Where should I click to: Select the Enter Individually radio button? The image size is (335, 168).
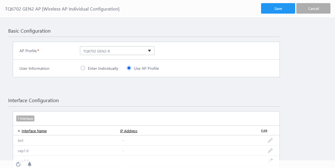[x=83, y=68]
